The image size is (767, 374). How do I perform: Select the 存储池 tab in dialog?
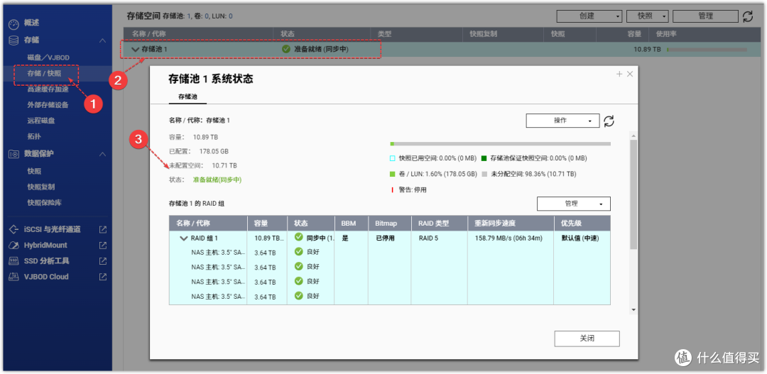(x=187, y=97)
